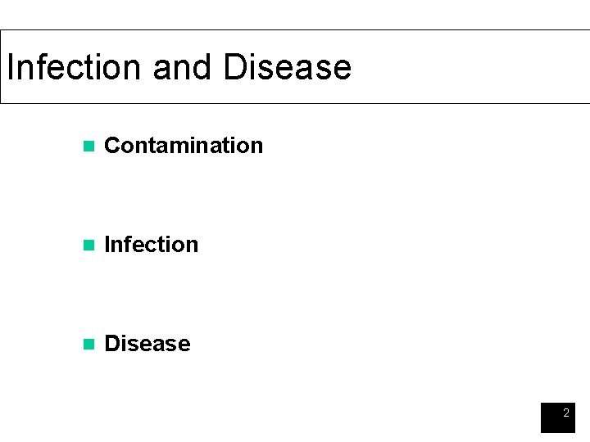This screenshot has width=590, height=442.
Task: Click the capital 'D' of the Disease bullet
Action: pyautogui.click(x=112, y=344)
